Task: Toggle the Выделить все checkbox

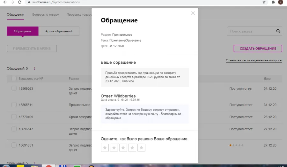Action: (x=14, y=79)
